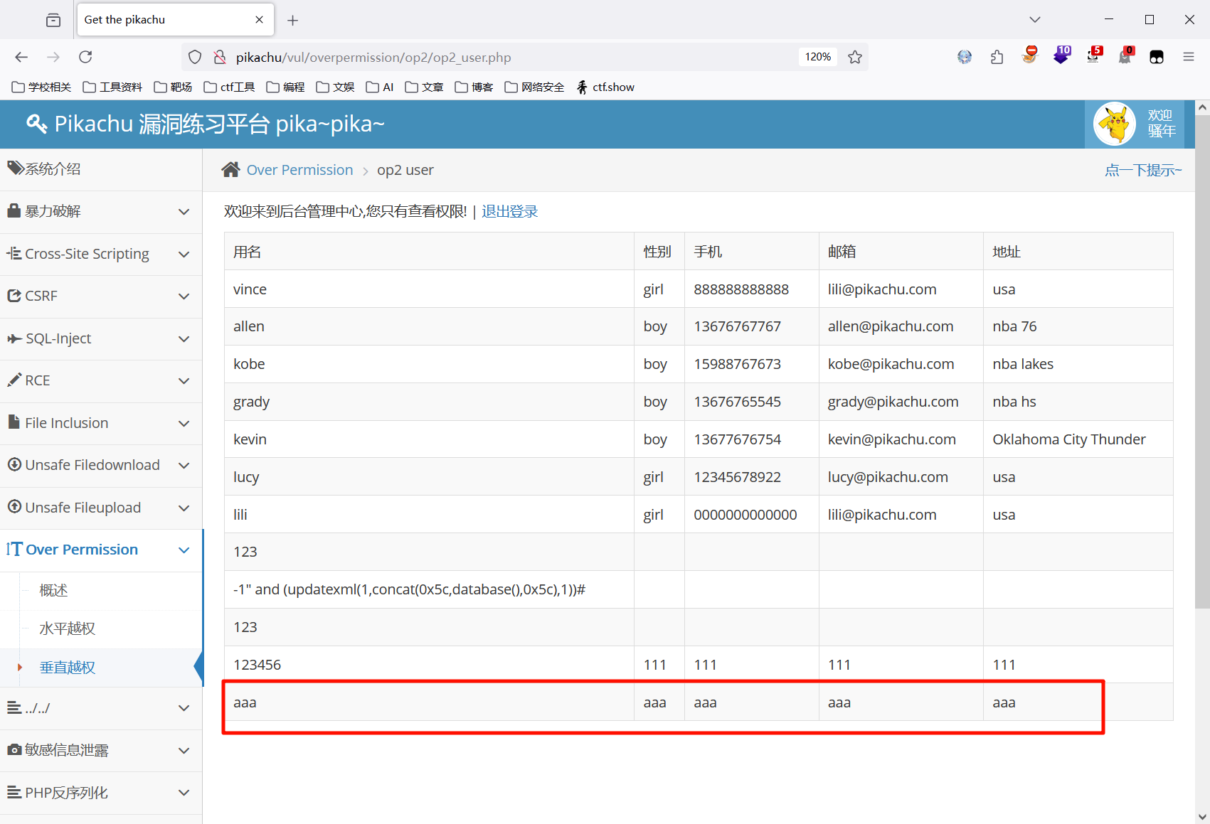This screenshot has width=1210, height=824.
Task: Open the 垂直越权 submenu item
Action: point(101,667)
